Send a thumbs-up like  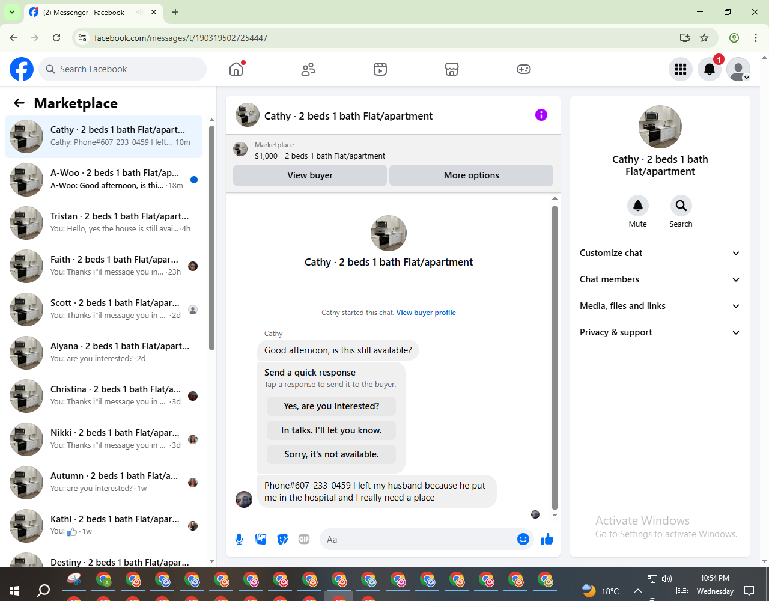coord(547,539)
